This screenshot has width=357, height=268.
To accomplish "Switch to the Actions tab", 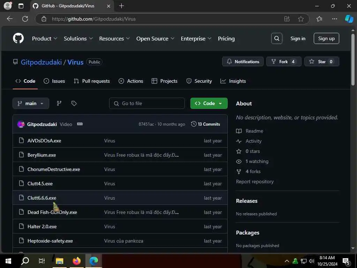I will coord(131,81).
